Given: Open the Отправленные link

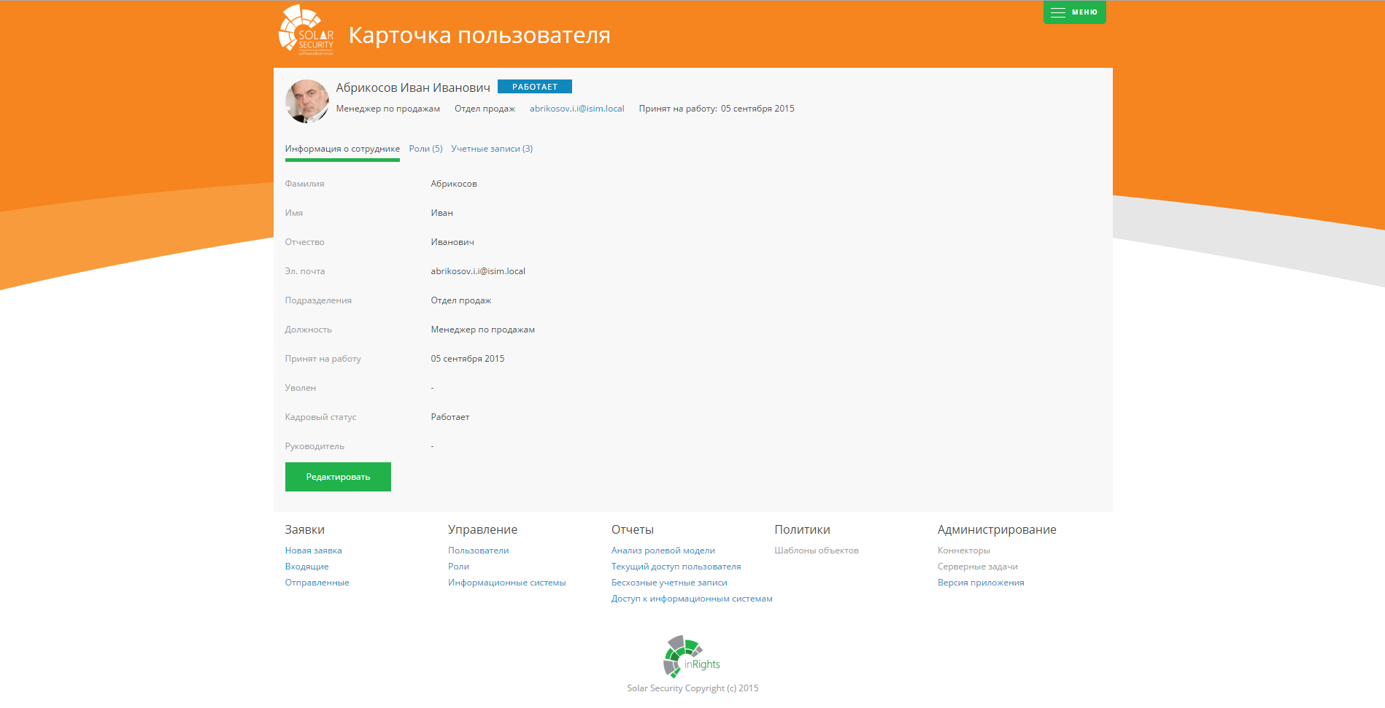Looking at the screenshot, I should (x=317, y=583).
